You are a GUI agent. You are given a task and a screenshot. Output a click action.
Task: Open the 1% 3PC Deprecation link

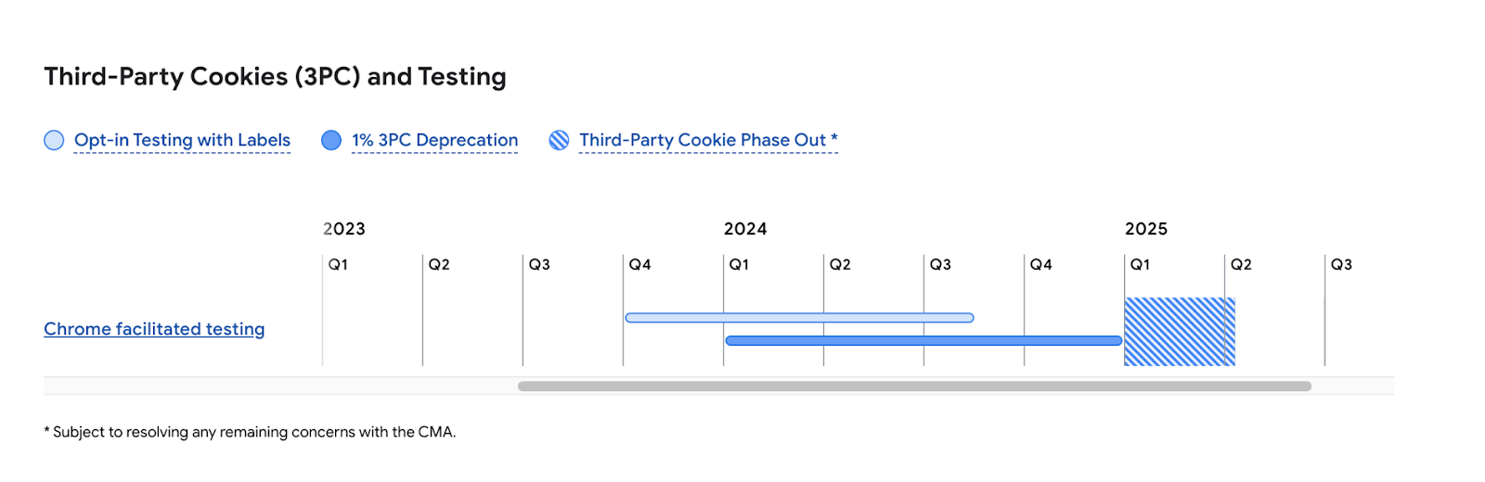pos(434,140)
